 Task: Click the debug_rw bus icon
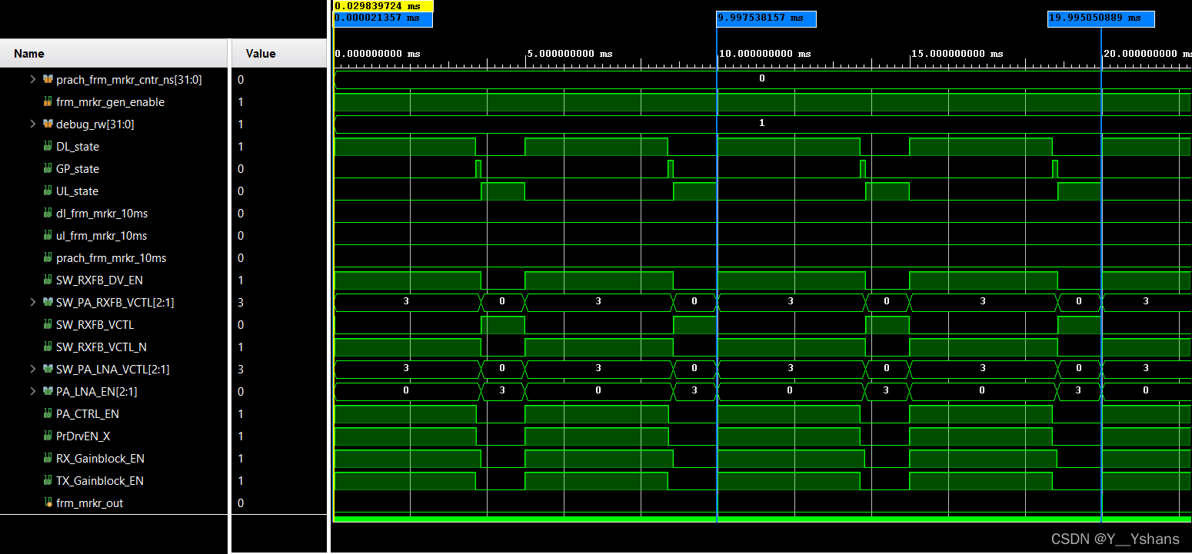(x=48, y=124)
